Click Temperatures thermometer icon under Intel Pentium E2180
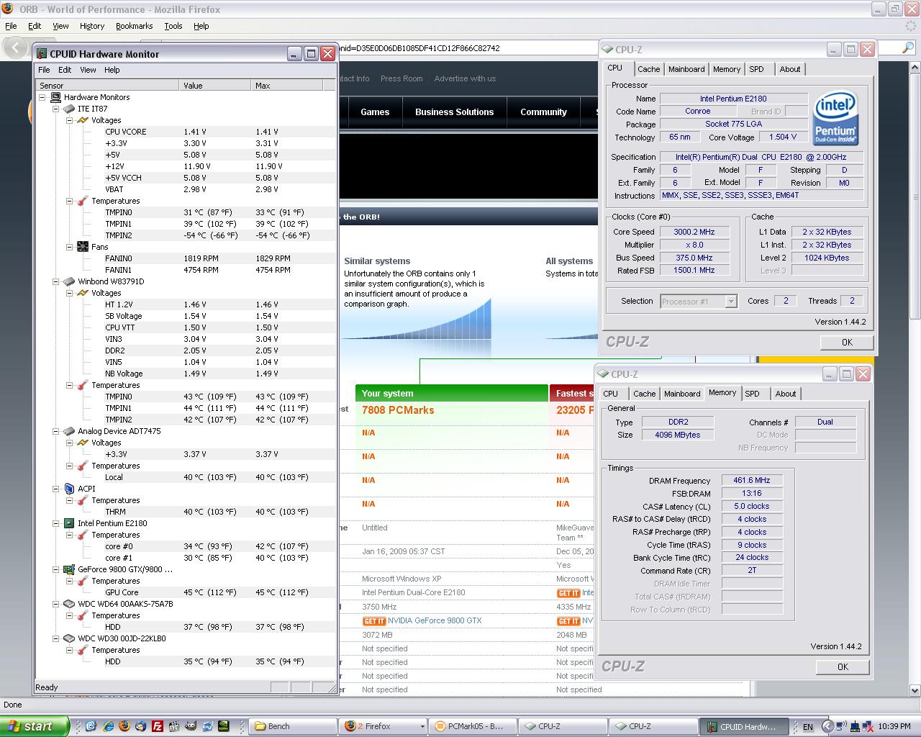The image size is (921, 737). (x=83, y=535)
